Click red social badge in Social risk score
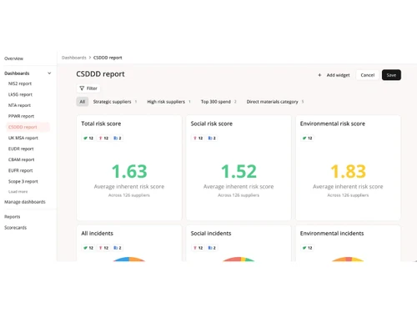 (198, 138)
